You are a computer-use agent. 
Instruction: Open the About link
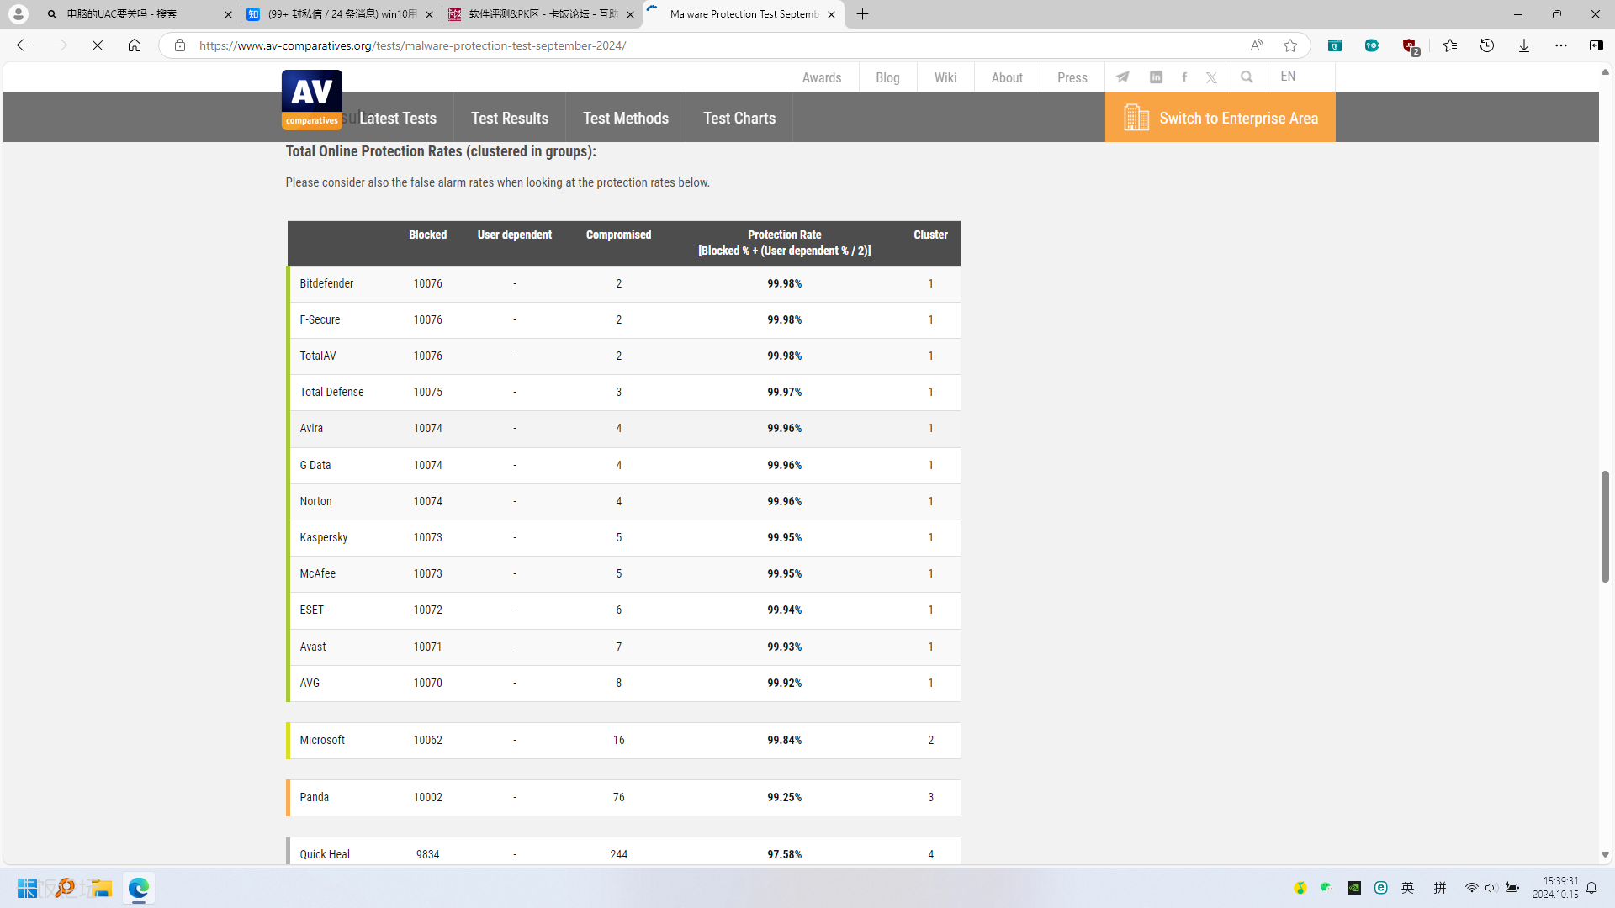[x=1007, y=77]
